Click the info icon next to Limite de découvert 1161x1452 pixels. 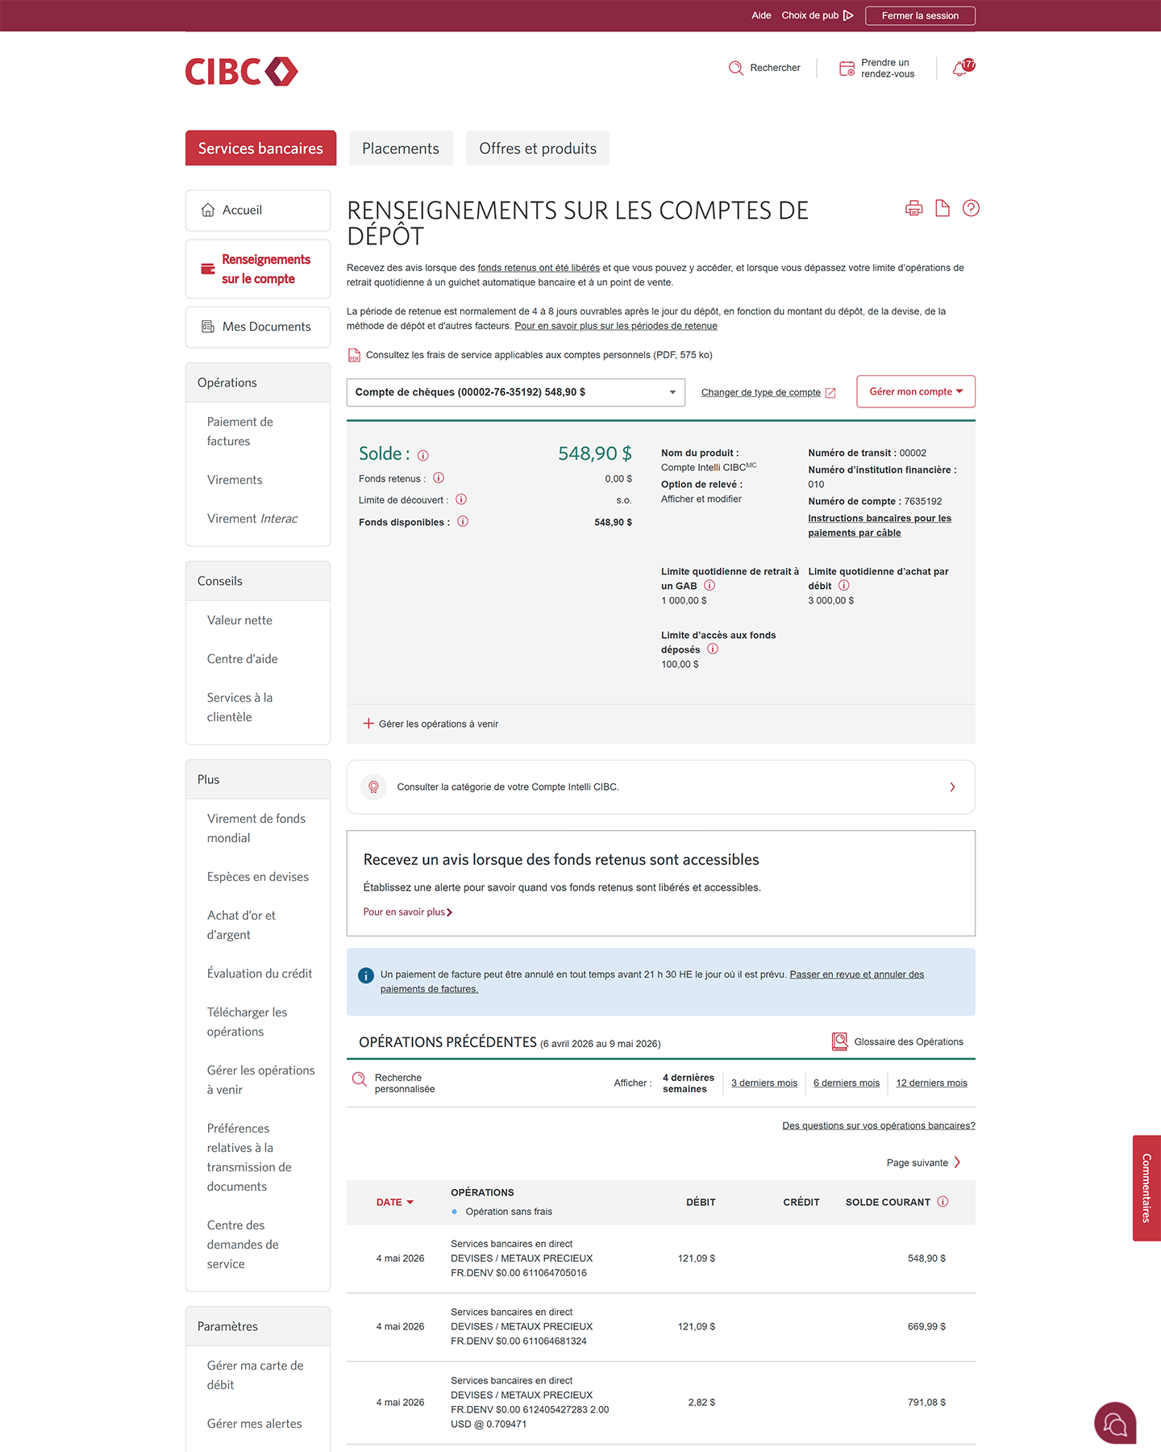(x=461, y=499)
